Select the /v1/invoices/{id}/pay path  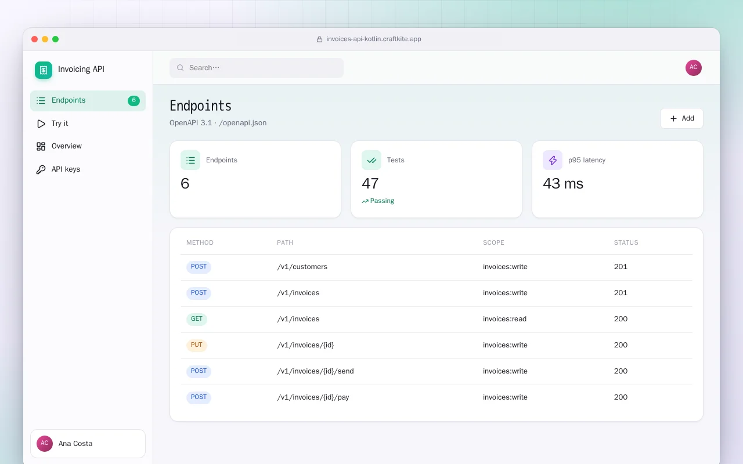pyautogui.click(x=313, y=398)
